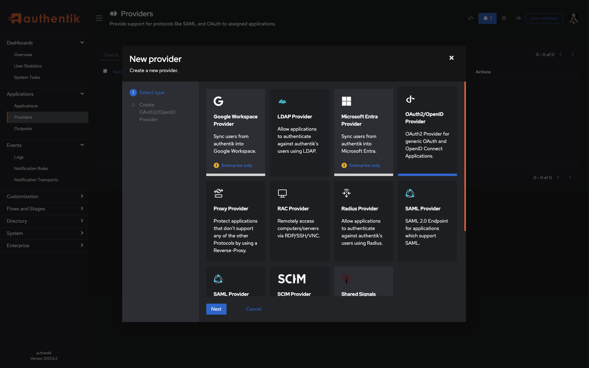Click the sign-out icon in header
Image resolution: width=589 pixels, height=368 pixels.
click(518, 18)
